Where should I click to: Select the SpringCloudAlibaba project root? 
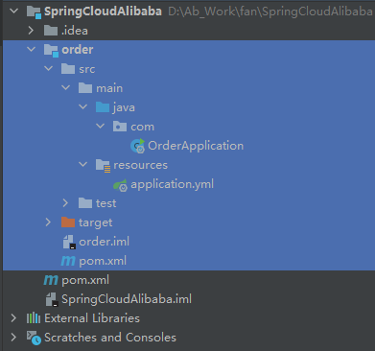(103, 12)
